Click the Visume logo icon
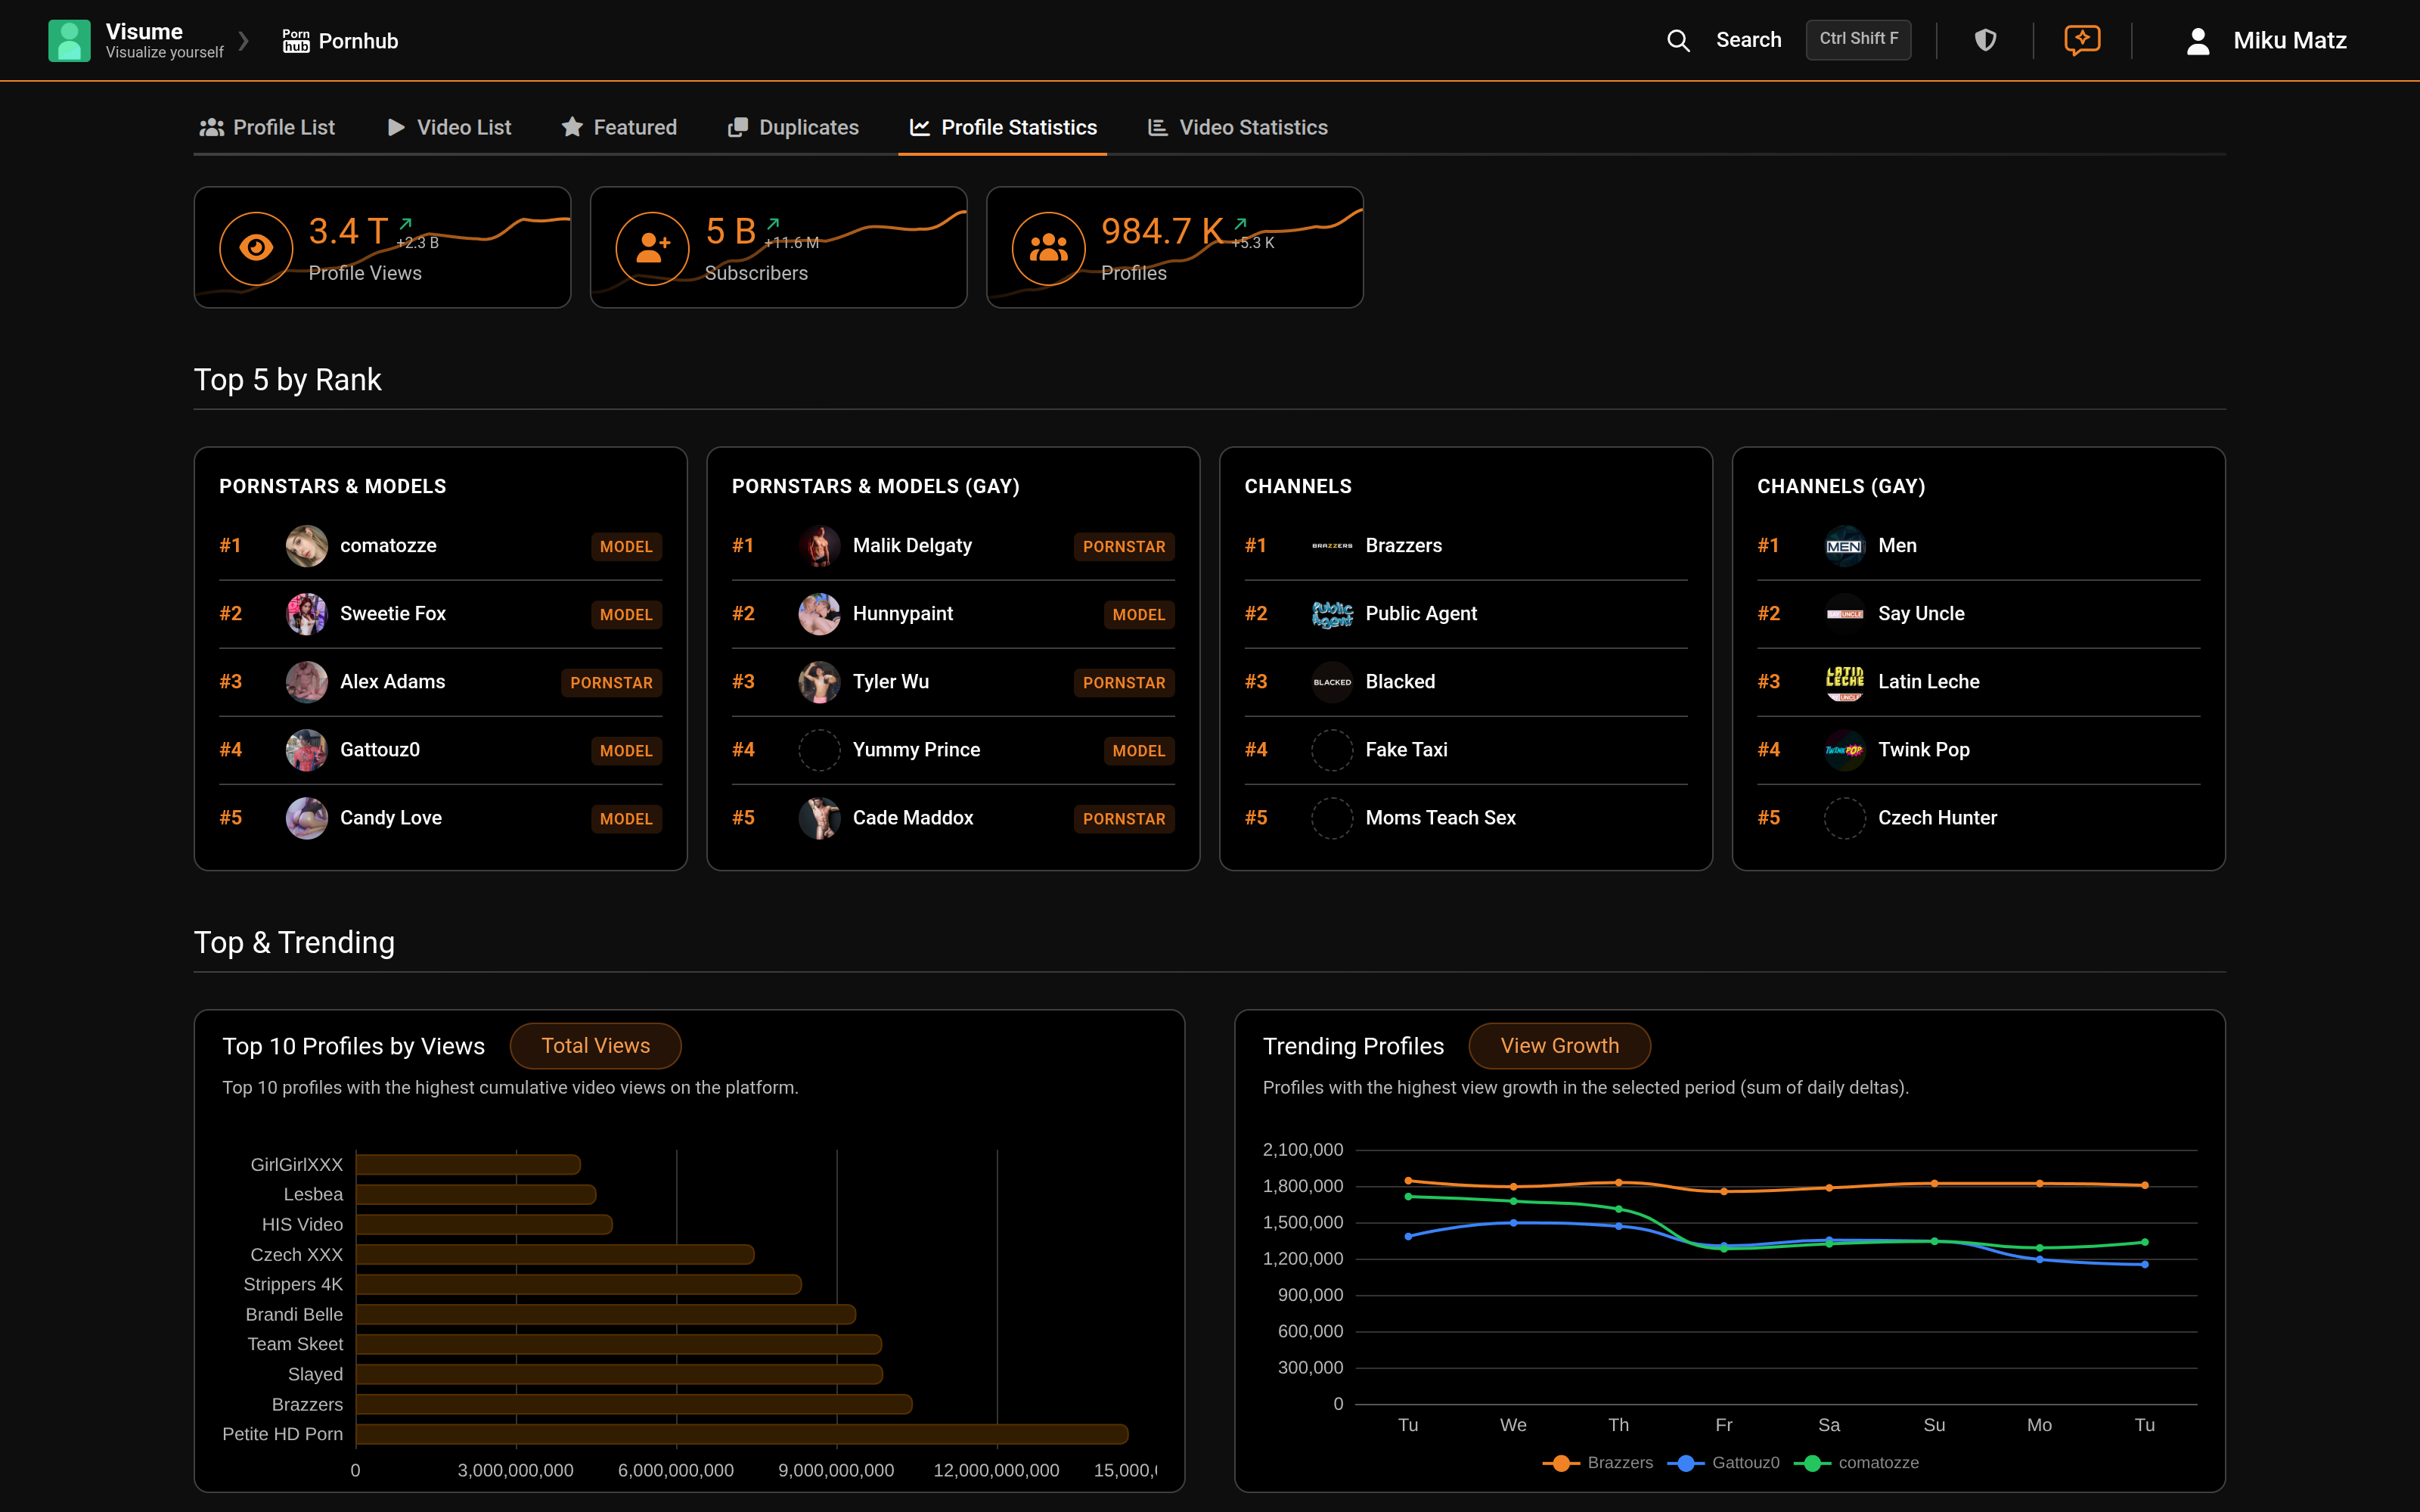 [x=69, y=40]
